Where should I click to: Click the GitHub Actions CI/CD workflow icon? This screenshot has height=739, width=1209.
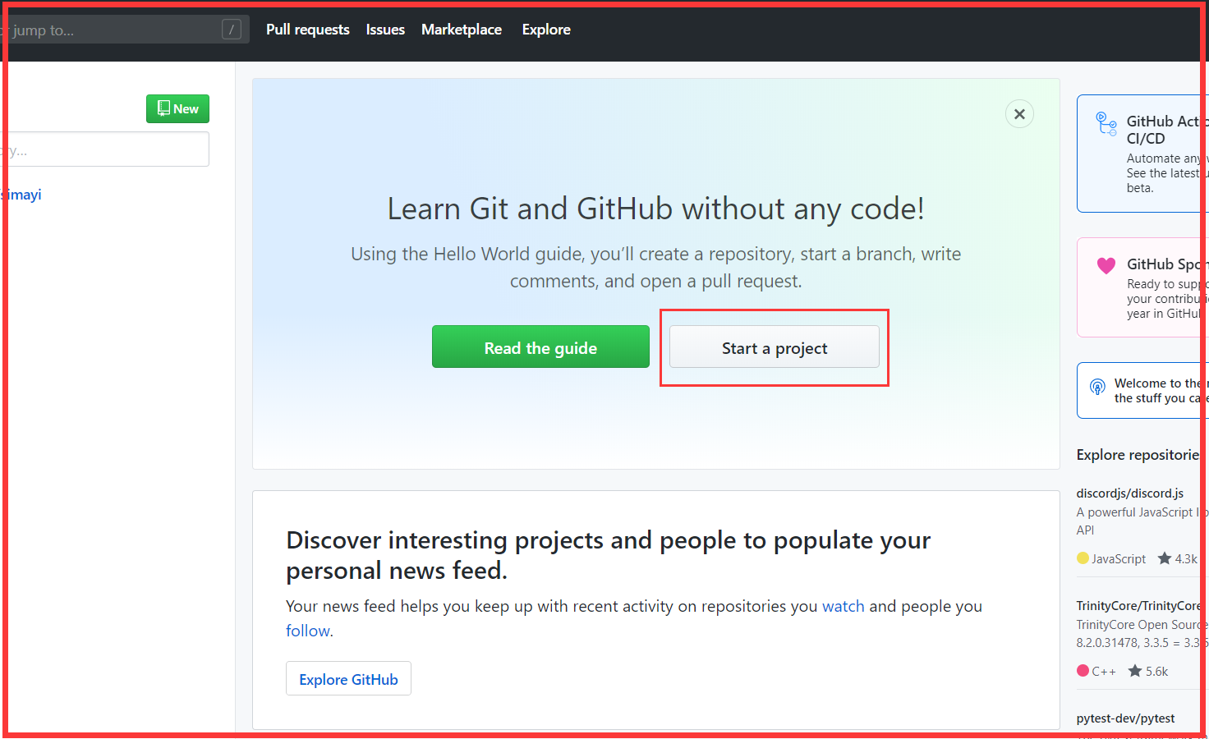pyautogui.click(x=1106, y=124)
